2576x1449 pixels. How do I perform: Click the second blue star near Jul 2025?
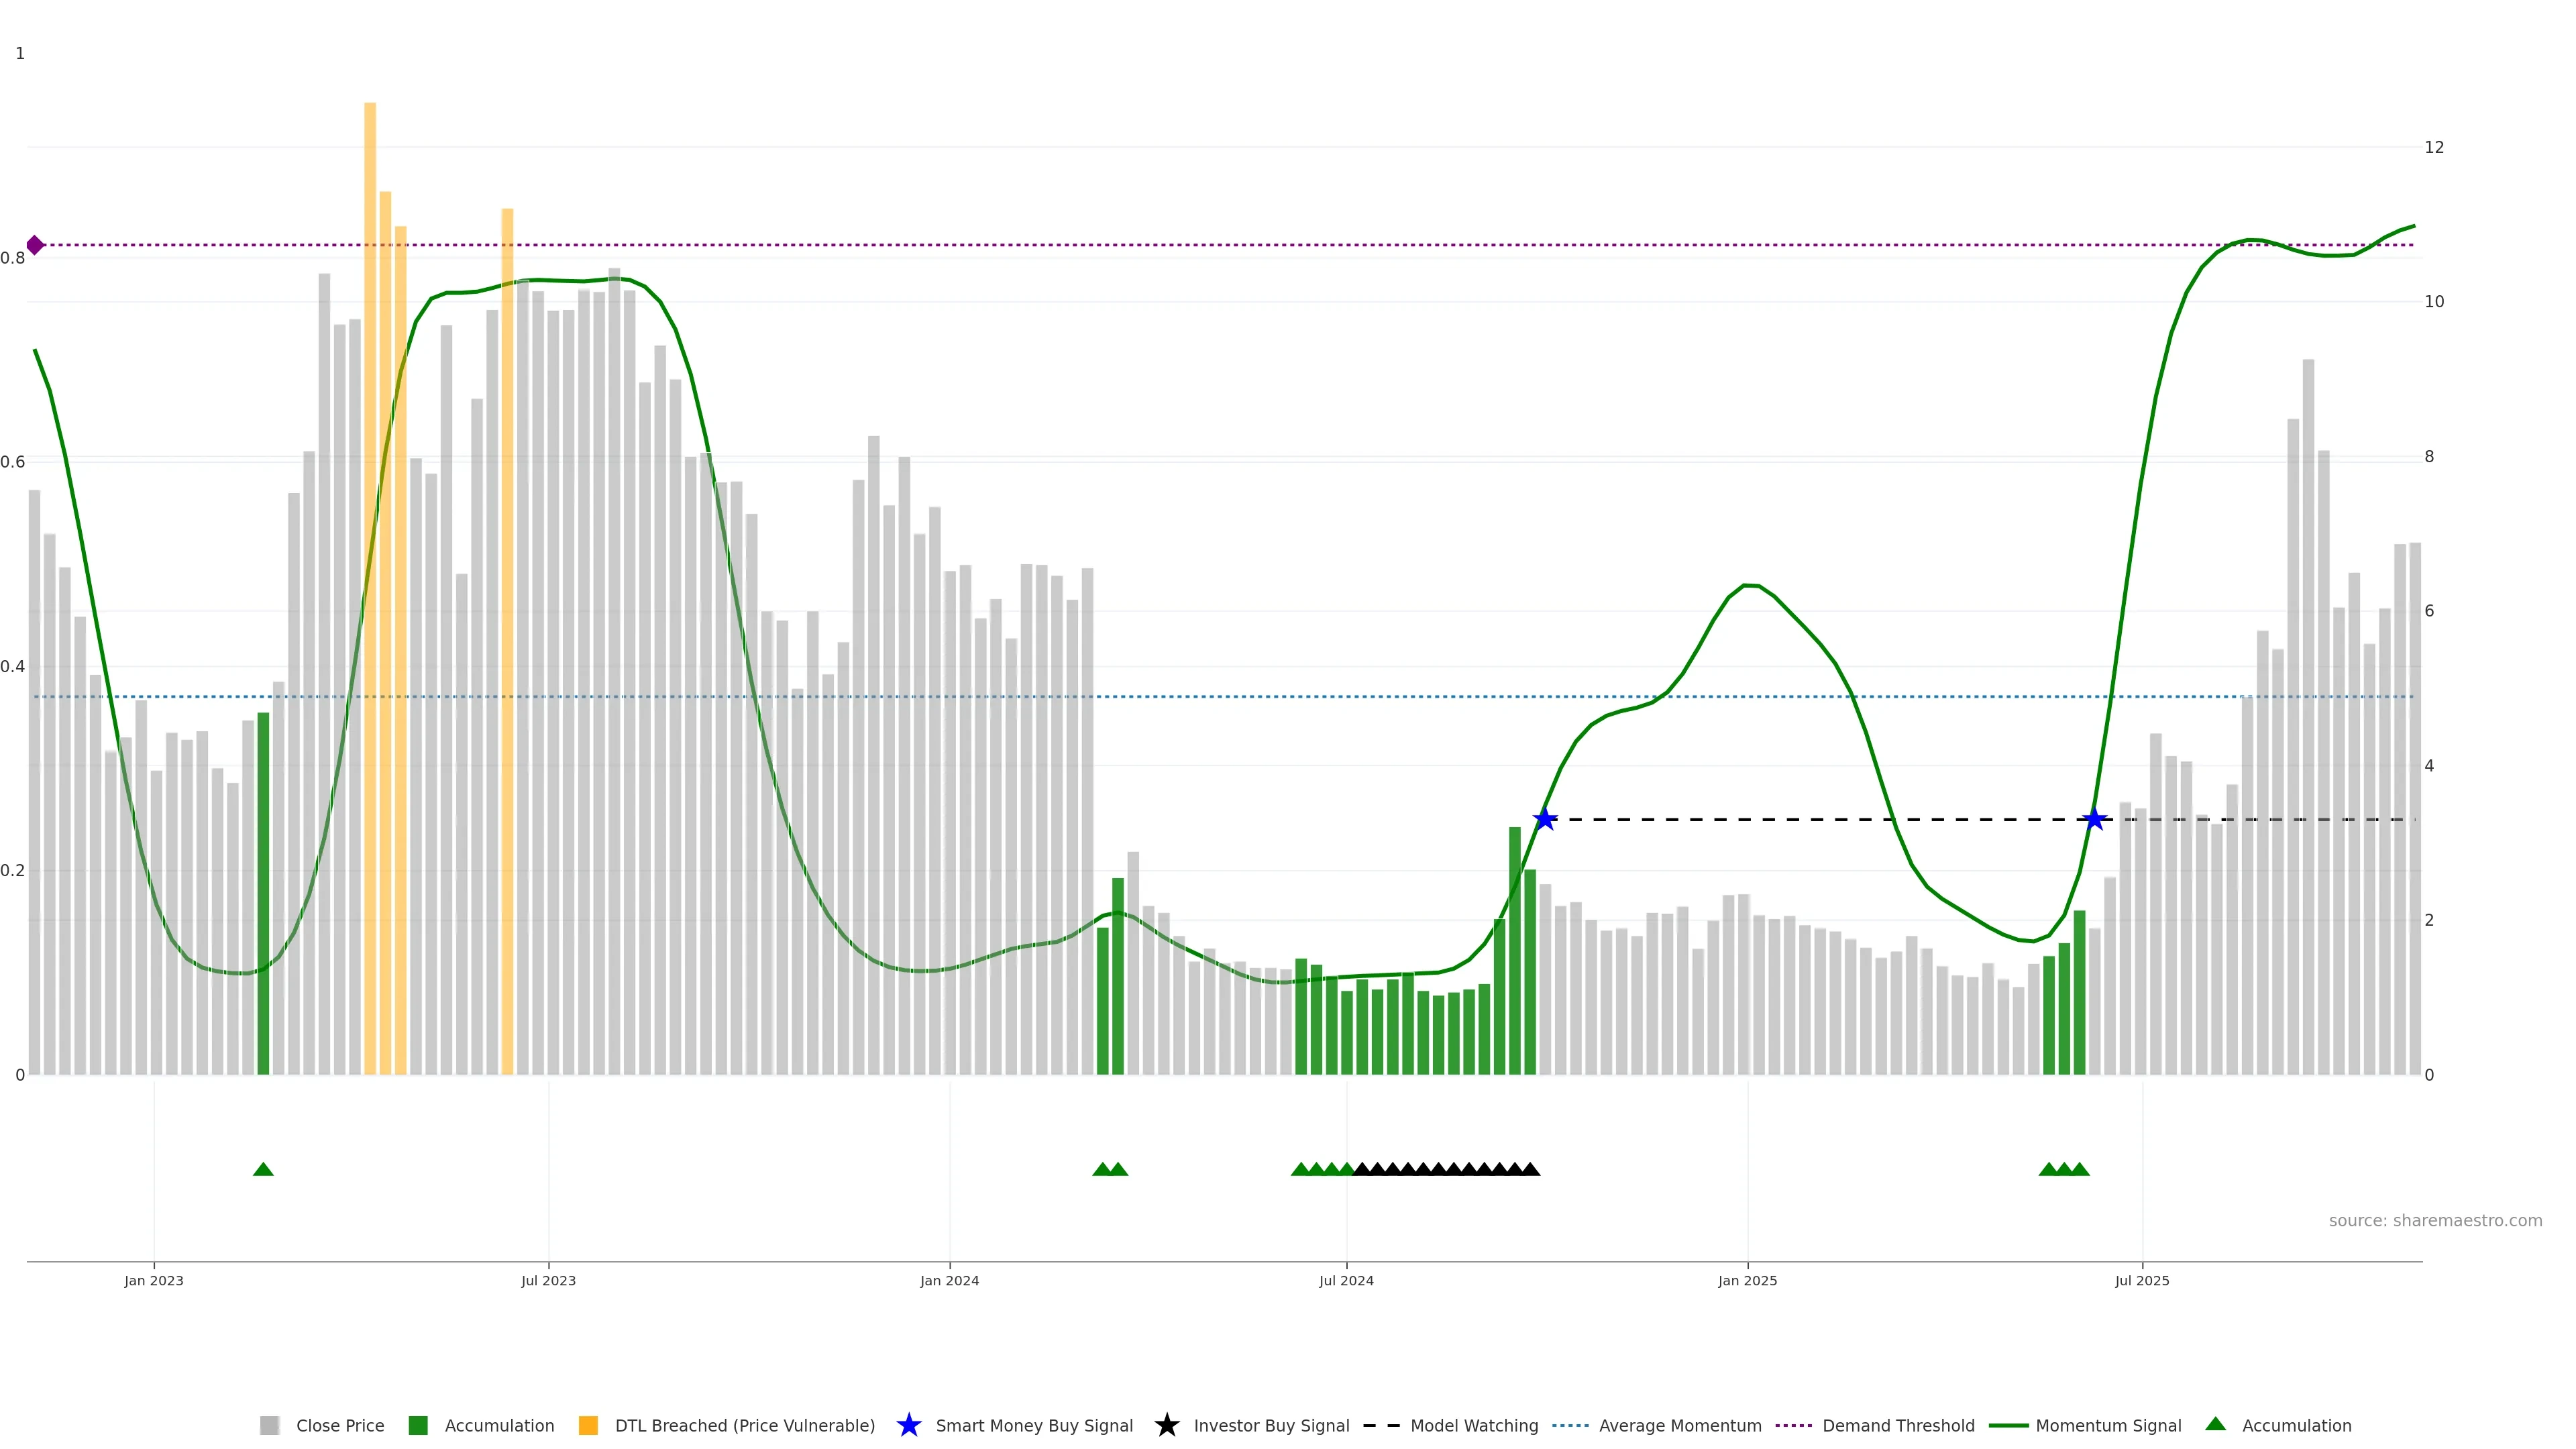[x=2094, y=820]
